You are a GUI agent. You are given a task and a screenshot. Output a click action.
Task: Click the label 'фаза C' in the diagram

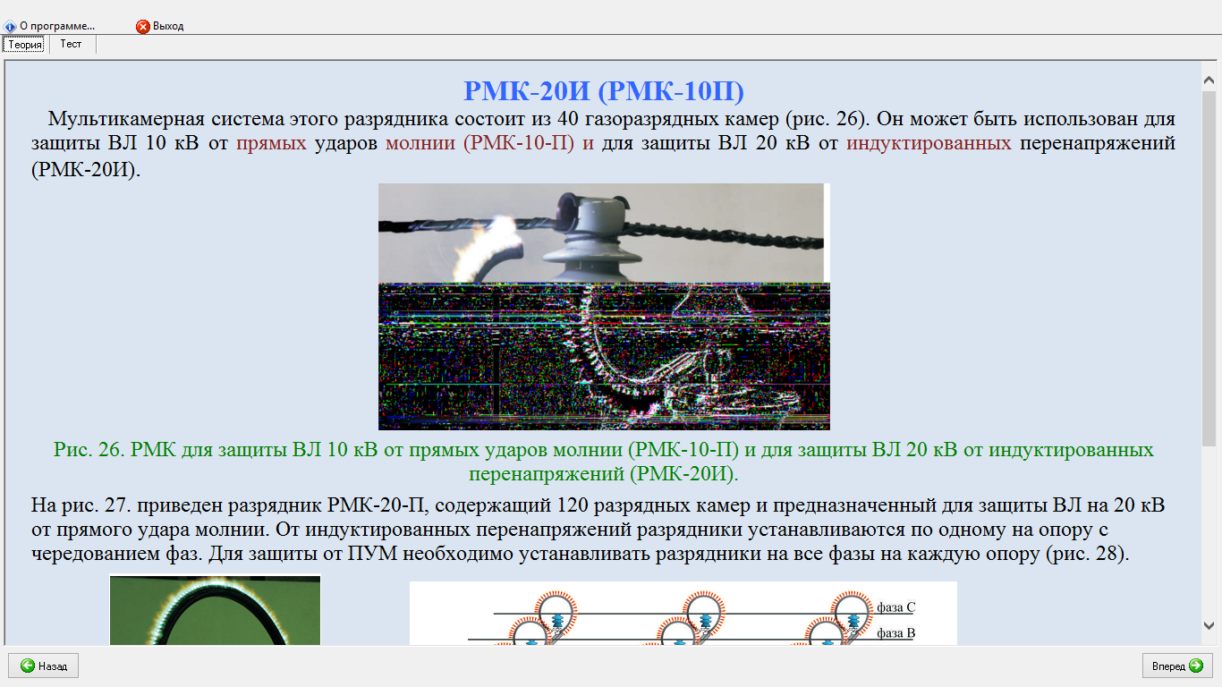point(895,607)
